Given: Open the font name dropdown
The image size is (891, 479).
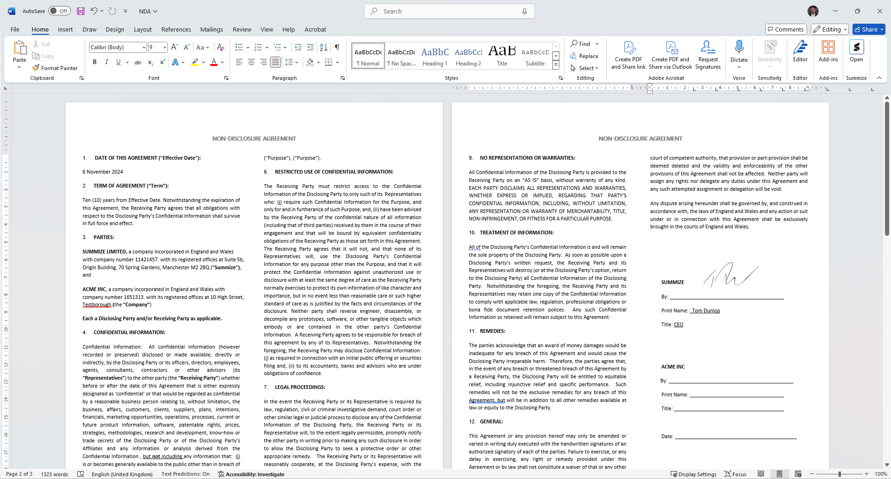Looking at the screenshot, I should coord(144,47).
